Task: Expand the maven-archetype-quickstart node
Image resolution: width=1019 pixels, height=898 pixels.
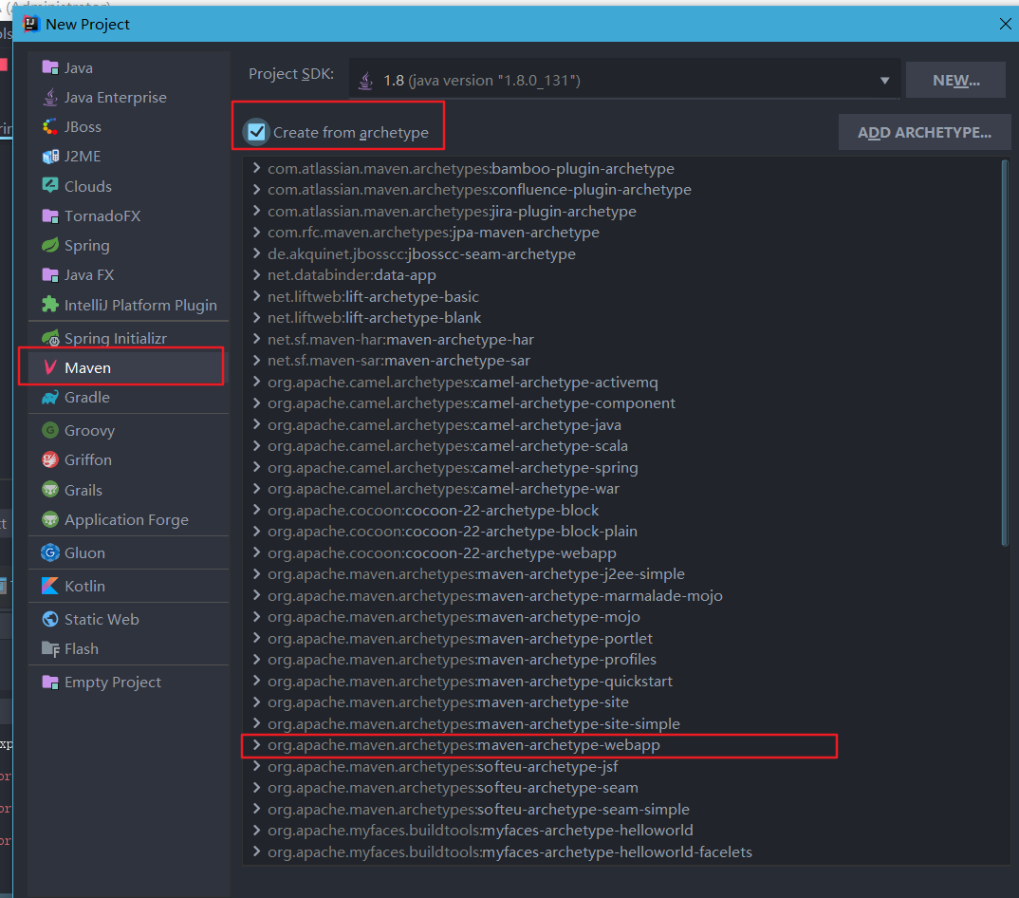Action: (257, 681)
